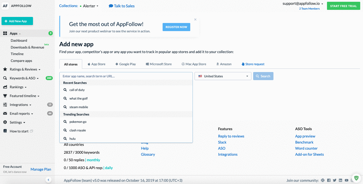Click the green shield badge
The image size is (363, 184).
click(356, 178)
